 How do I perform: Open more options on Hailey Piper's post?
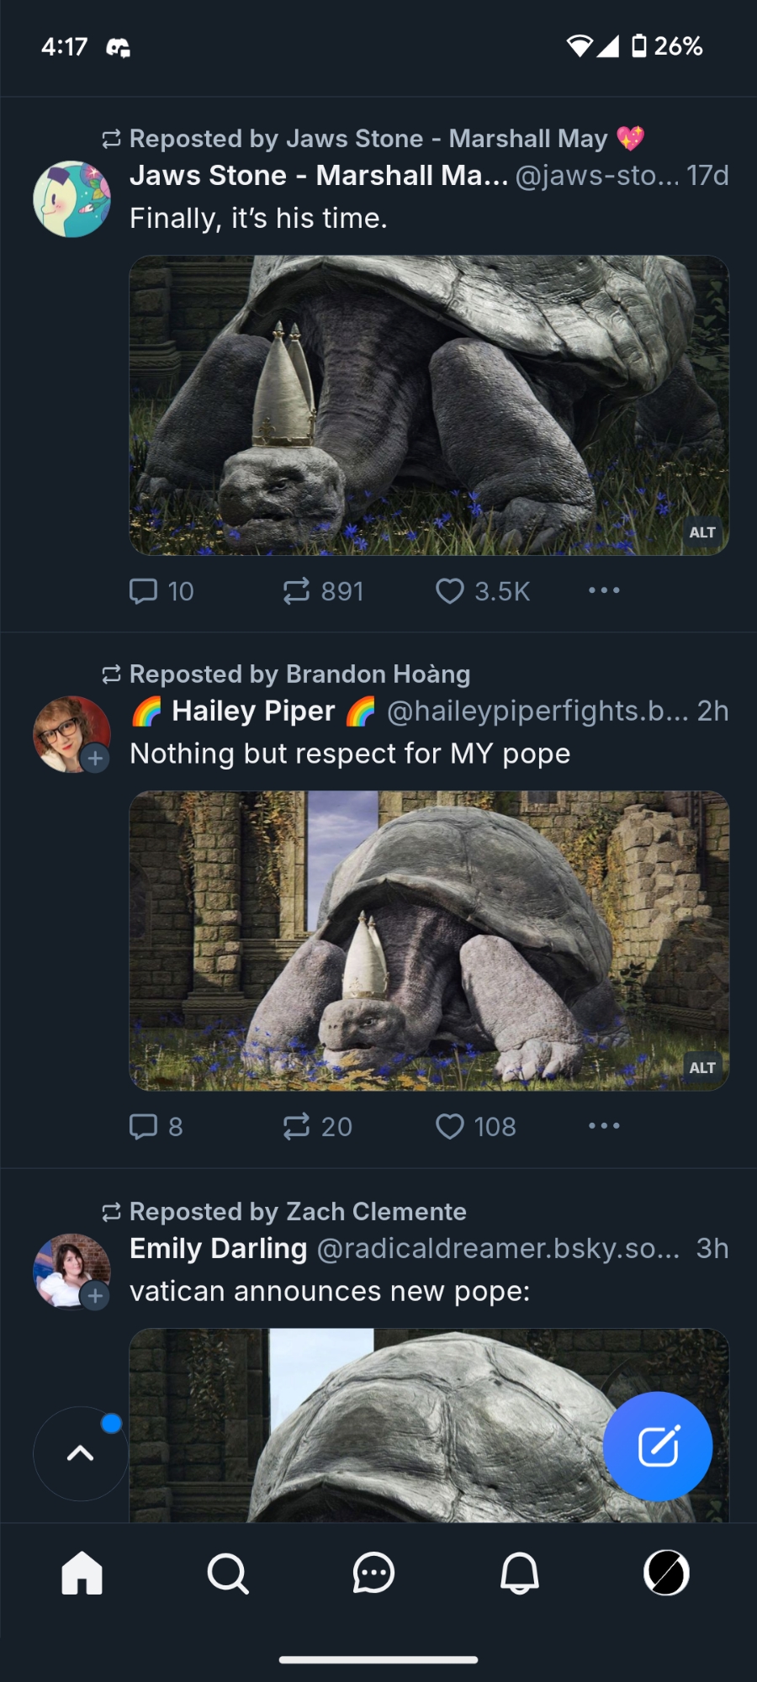[604, 1125]
